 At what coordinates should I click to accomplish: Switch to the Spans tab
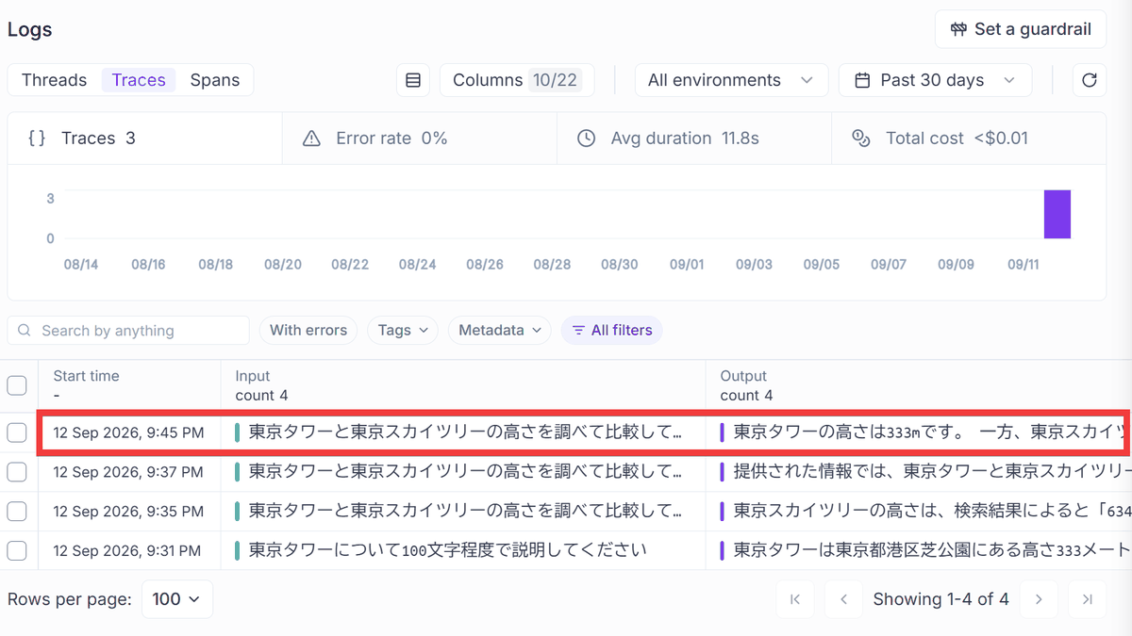coord(215,80)
